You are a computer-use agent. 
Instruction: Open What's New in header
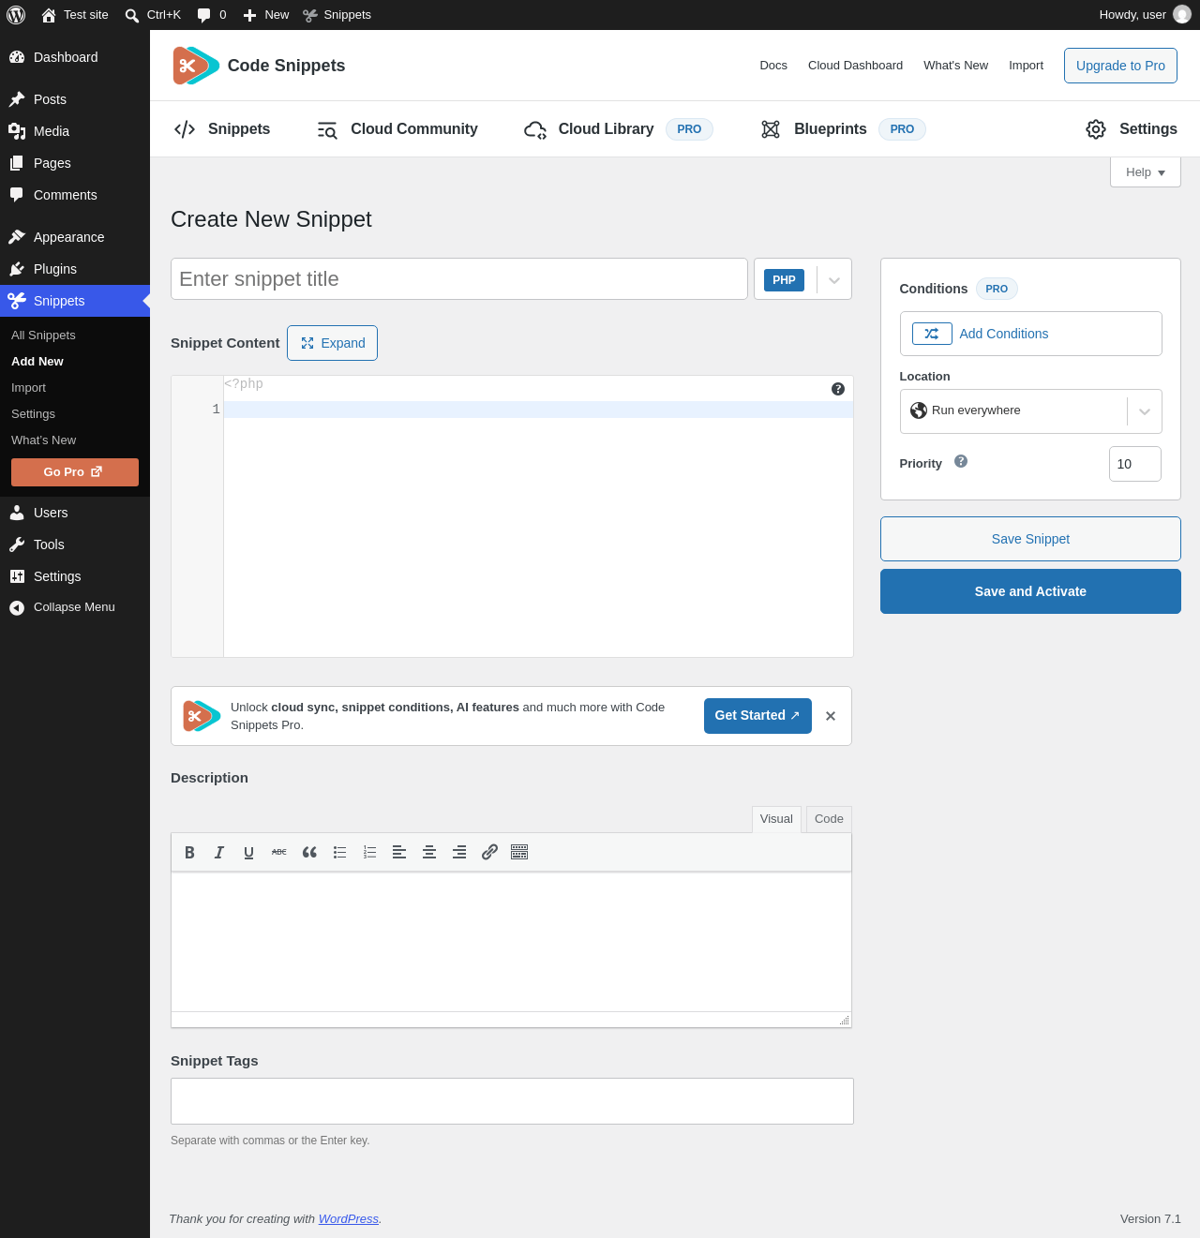tap(955, 66)
